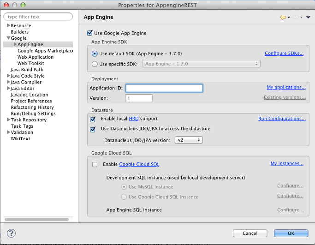Click the Existing versions... link
Screen dimensions: 315x245
coord(285,97)
